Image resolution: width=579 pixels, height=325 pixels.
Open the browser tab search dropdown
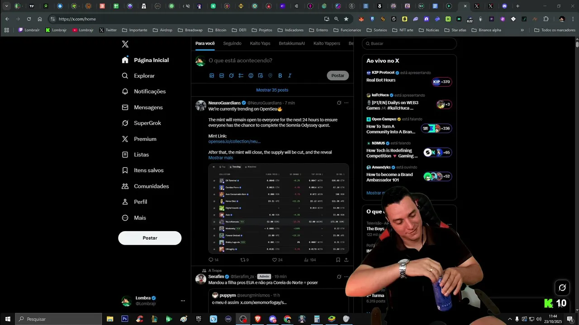coord(6,6)
